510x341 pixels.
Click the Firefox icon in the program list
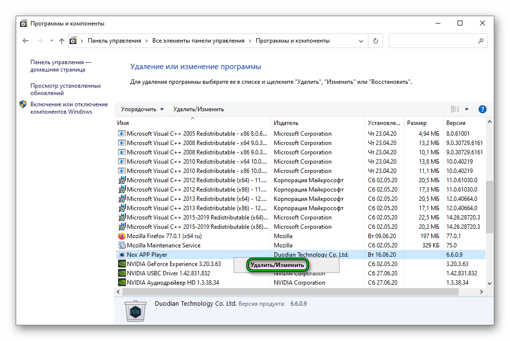[x=121, y=236]
